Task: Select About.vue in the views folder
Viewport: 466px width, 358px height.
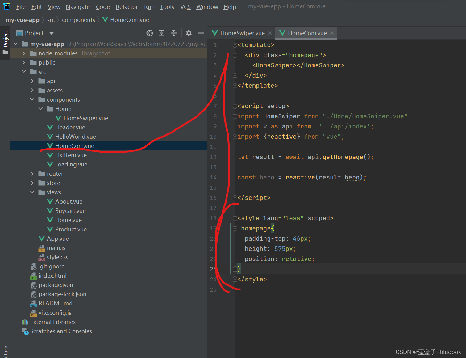Action: point(69,201)
